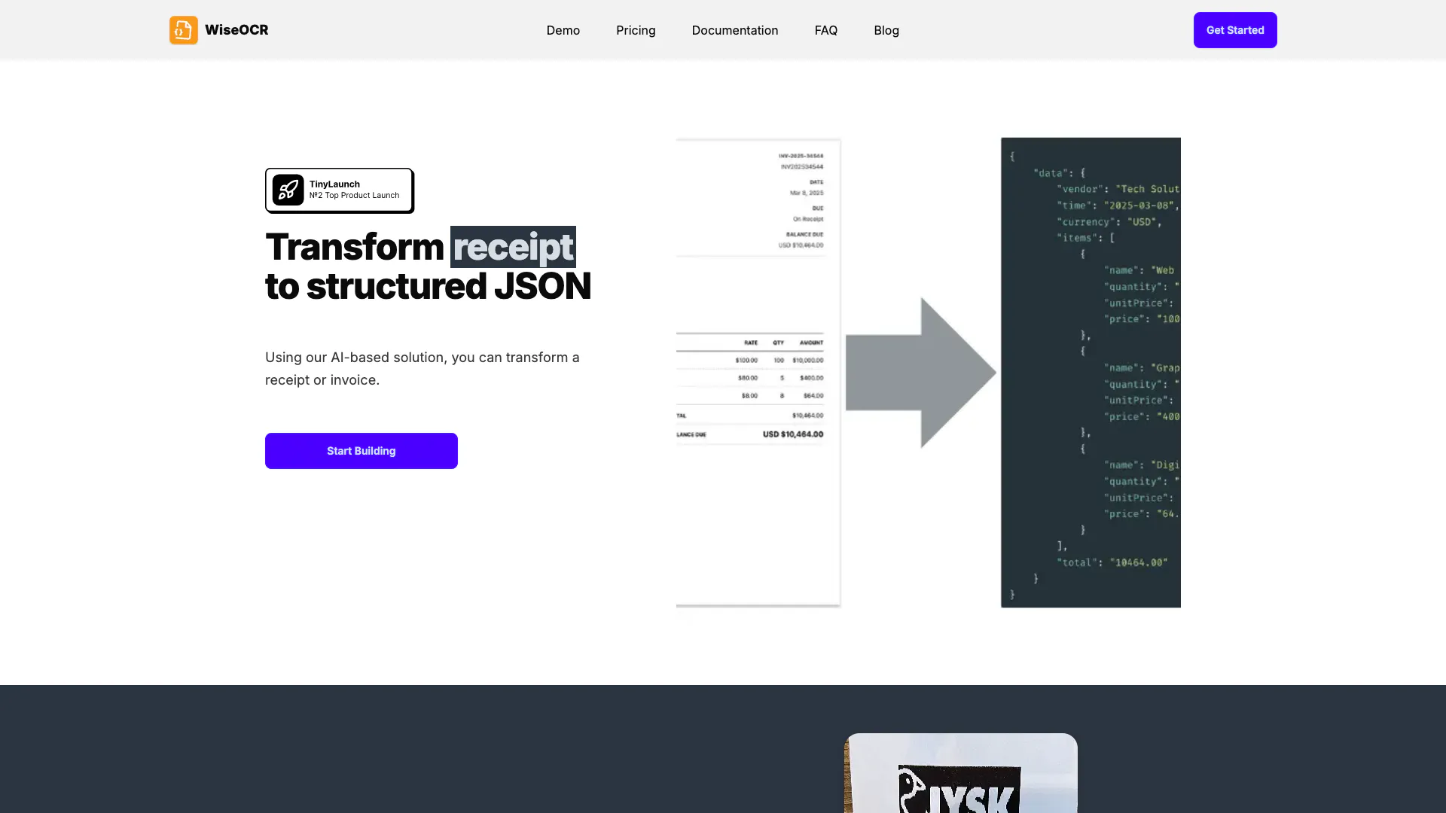Screen dimensions: 1446x813
Task: Click the Start Building button
Action: (x=361, y=451)
